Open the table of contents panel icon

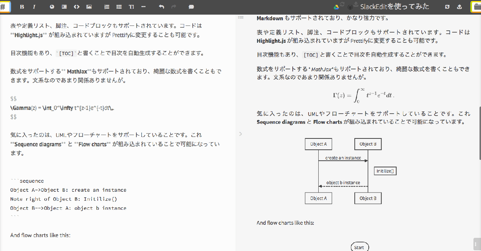241,17
